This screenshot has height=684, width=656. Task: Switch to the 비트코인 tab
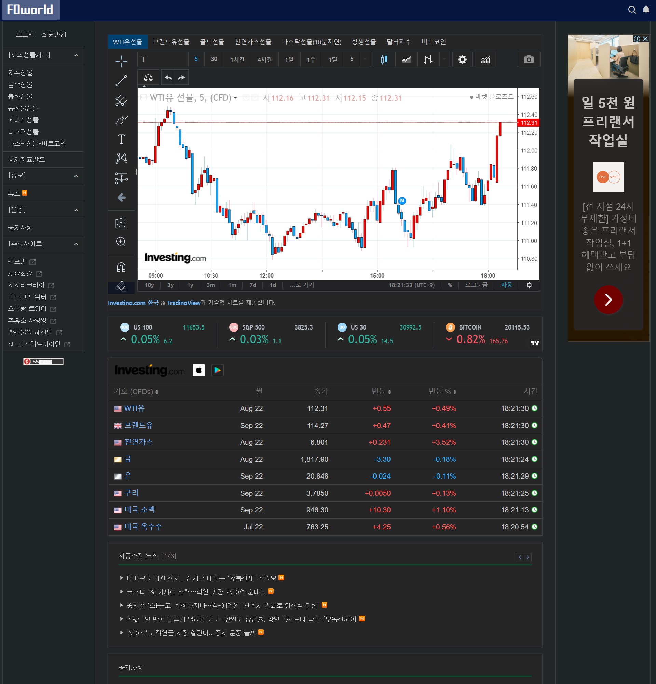tap(434, 42)
